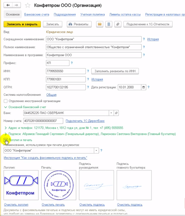This screenshot has width=185, height=216.
Task: Click the Печать stamp image thumbnail
Action: 59,185
